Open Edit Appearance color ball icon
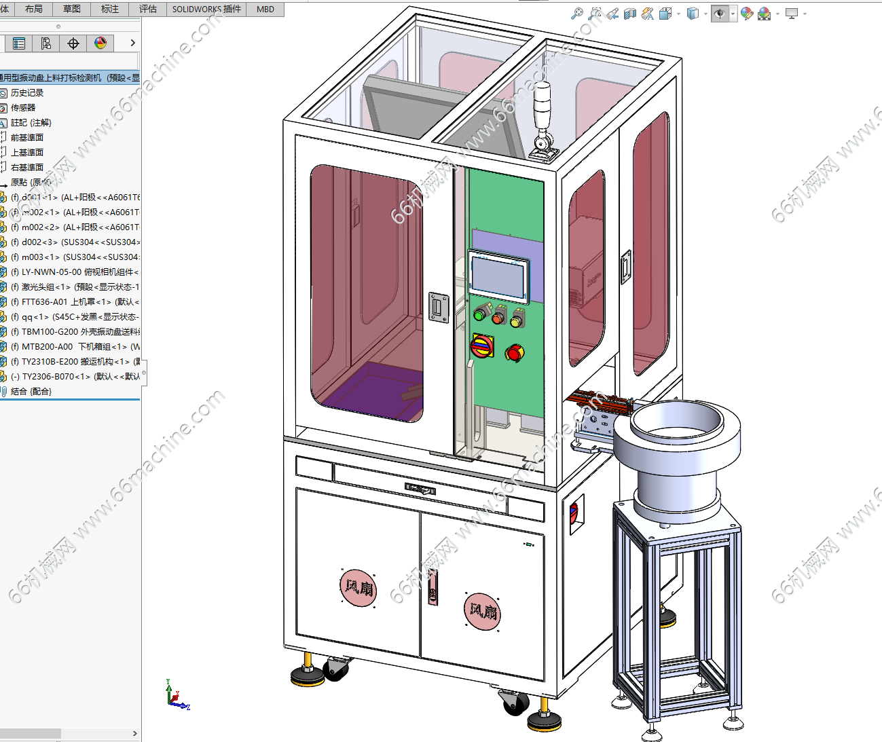Screen dimensions: 882x742 click(x=747, y=14)
